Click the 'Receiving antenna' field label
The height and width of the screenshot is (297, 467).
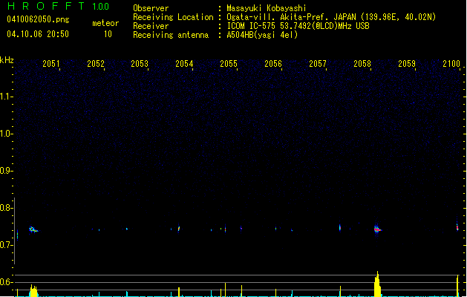[171, 35]
